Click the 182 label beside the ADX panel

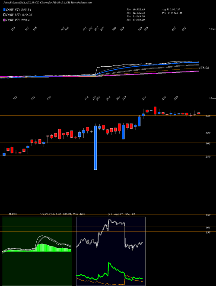click(208, 215)
